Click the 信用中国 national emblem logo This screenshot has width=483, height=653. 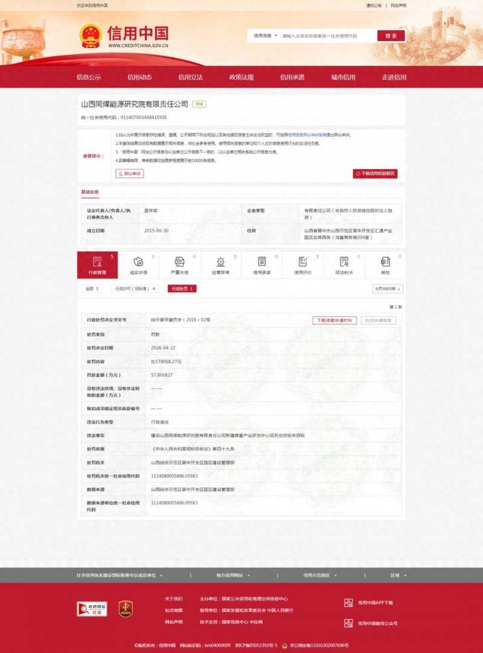pos(90,34)
